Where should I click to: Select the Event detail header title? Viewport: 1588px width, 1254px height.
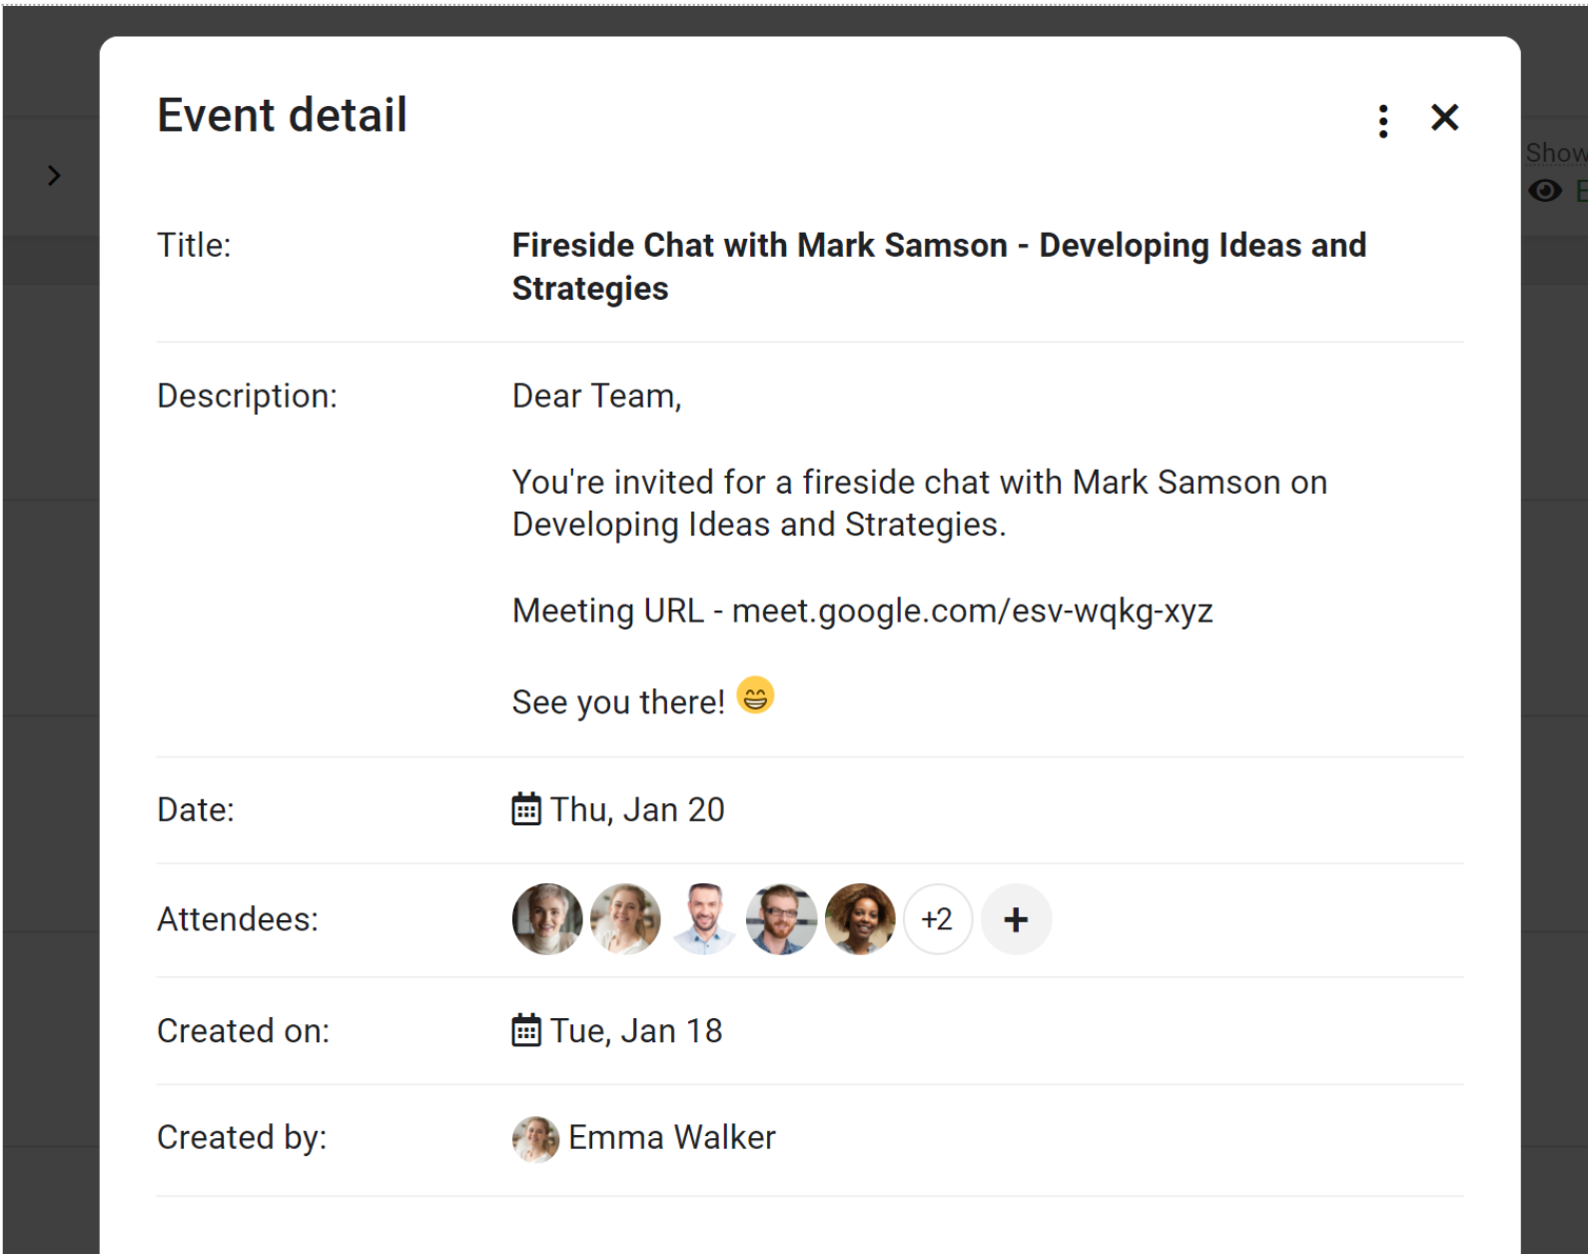pos(281,114)
